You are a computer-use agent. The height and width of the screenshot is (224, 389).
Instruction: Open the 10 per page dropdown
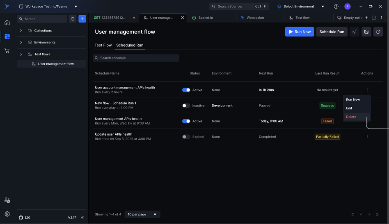point(142,214)
